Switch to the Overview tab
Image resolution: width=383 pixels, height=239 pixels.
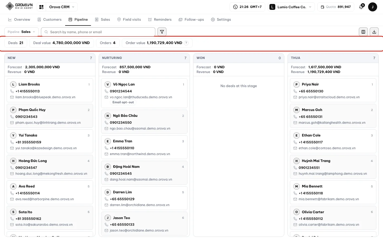click(x=19, y=20)
